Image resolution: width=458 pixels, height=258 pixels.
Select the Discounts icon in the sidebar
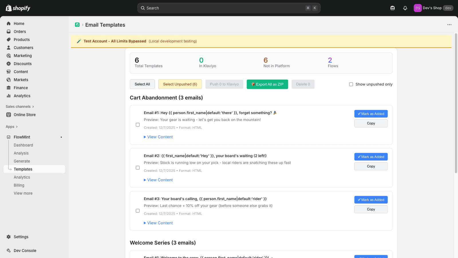click(x=9, y=64)
